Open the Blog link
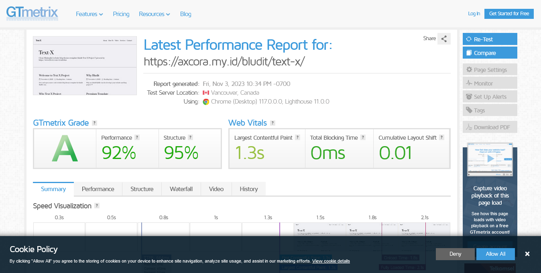 pos(186,14)
